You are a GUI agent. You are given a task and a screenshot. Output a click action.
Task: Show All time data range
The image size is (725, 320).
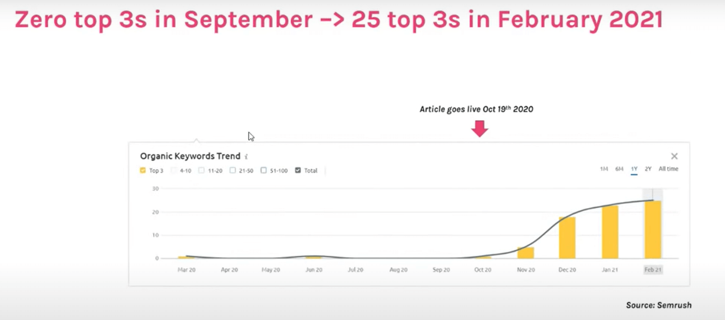pos(668,169)
